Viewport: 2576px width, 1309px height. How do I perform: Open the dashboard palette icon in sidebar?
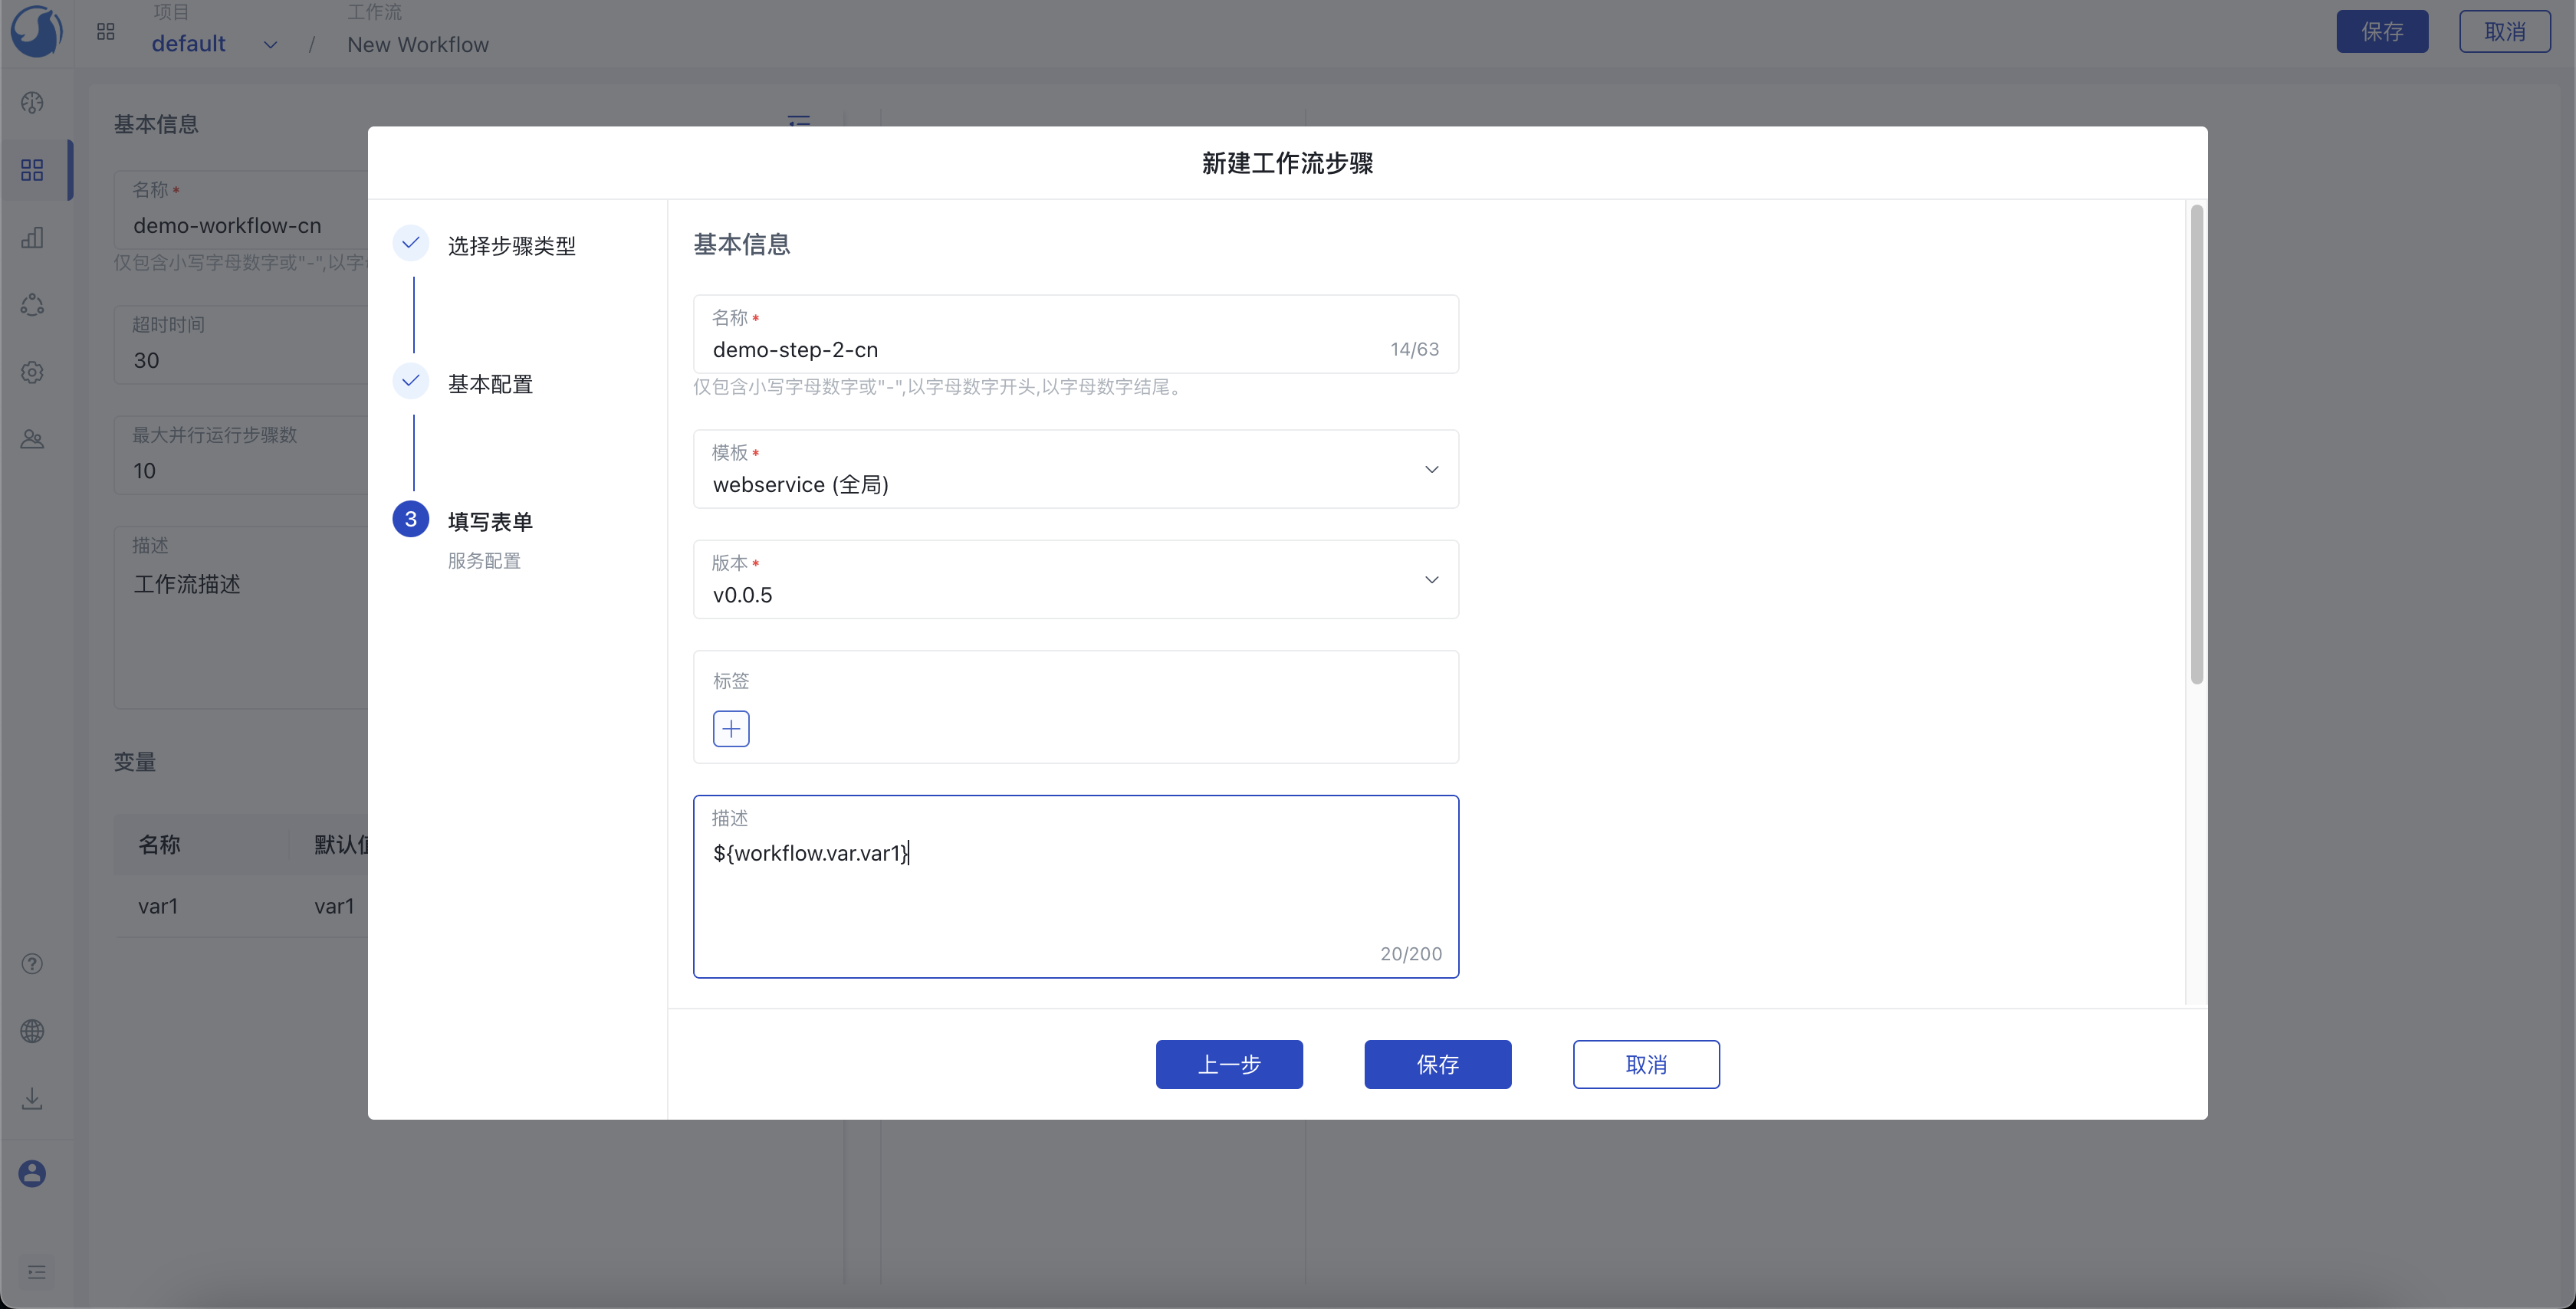(x=32, y=102)
